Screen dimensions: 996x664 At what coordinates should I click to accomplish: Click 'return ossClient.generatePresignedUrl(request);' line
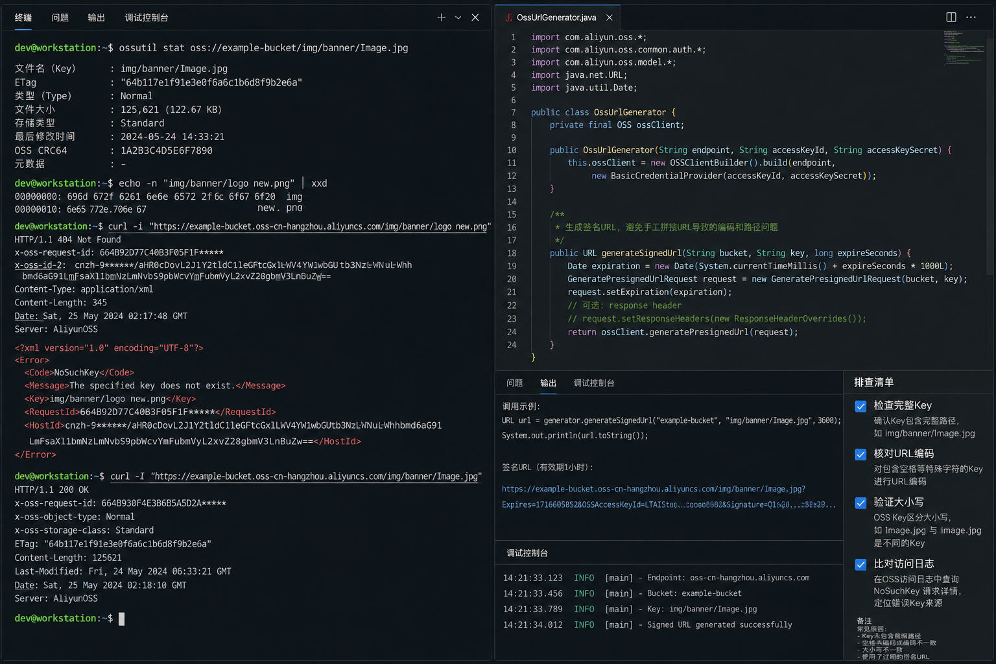pos(683,332)
